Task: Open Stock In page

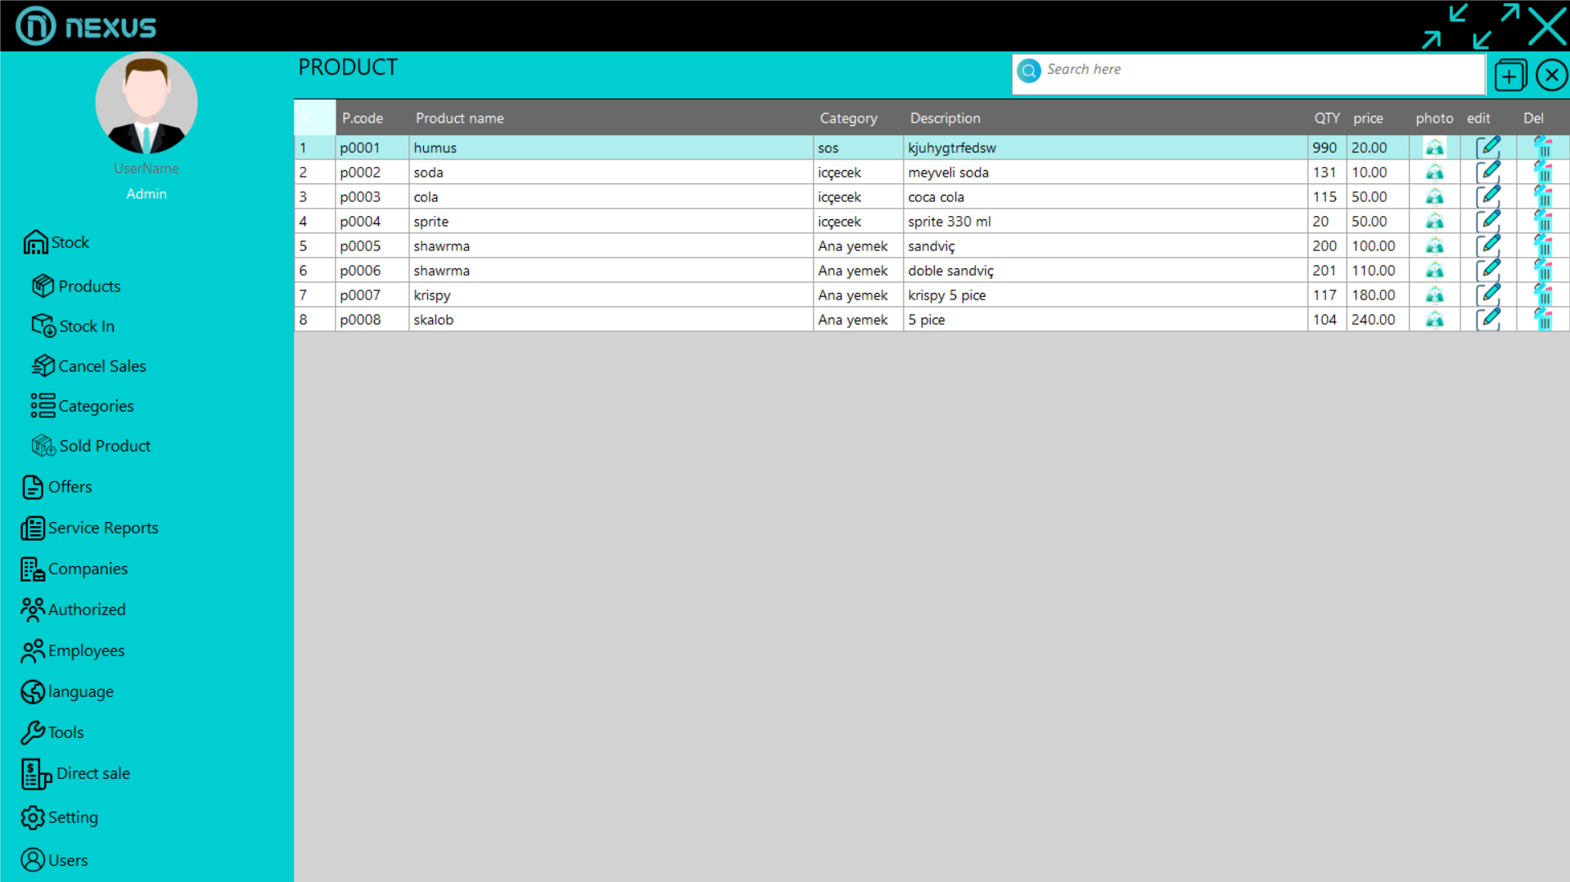Action: pos(73,326)
